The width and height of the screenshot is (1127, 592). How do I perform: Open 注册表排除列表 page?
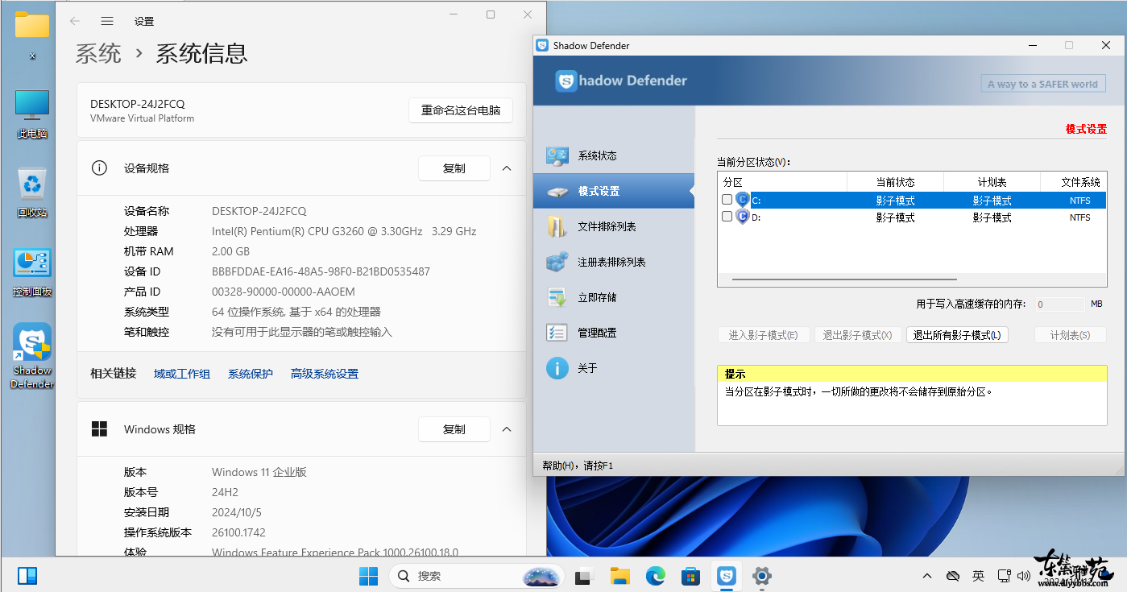[614, 262]
